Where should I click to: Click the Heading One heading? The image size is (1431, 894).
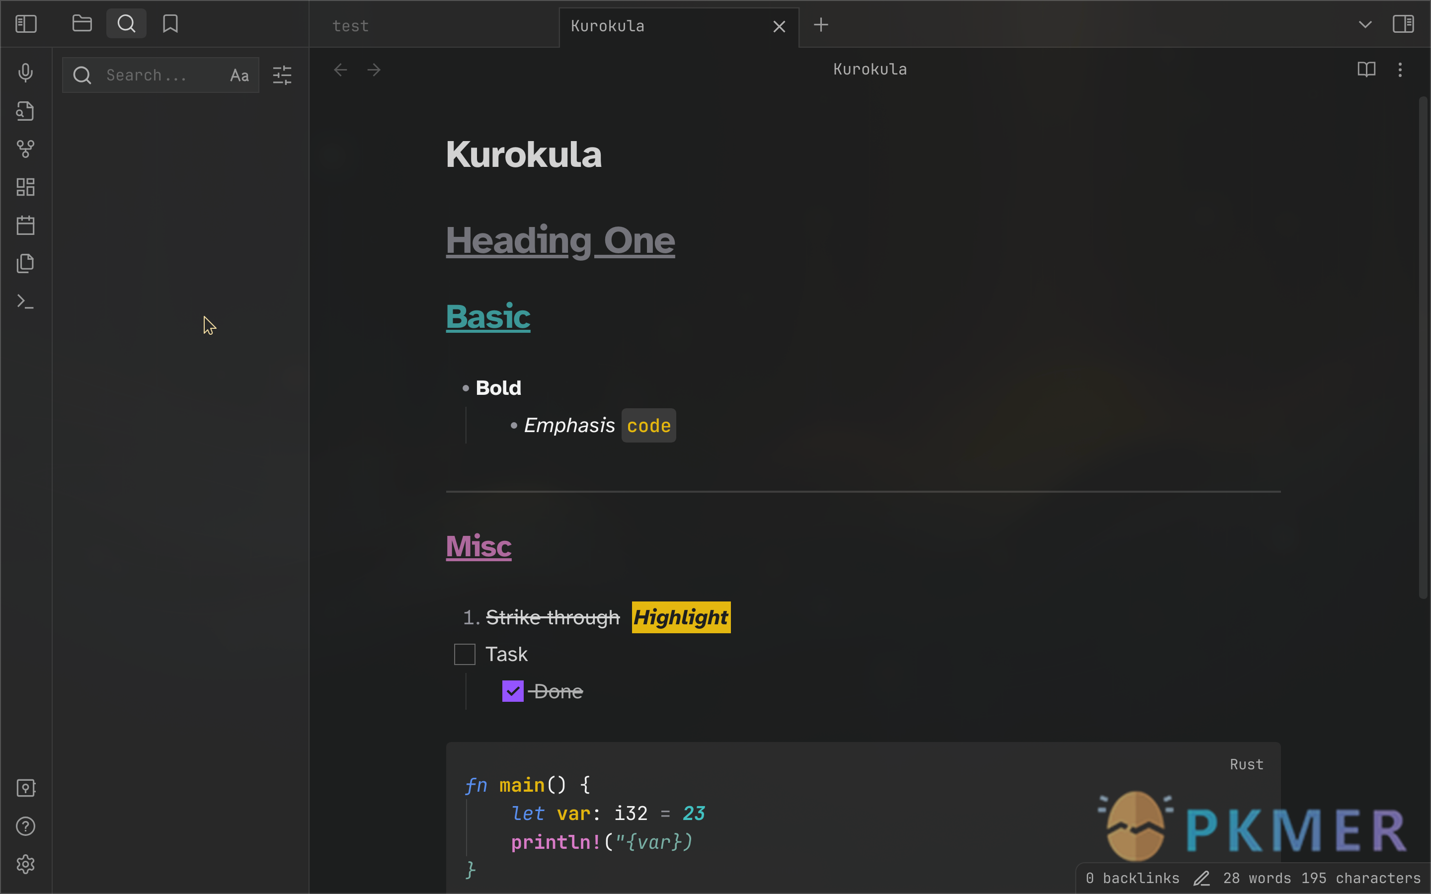click(x=560, y=241)
